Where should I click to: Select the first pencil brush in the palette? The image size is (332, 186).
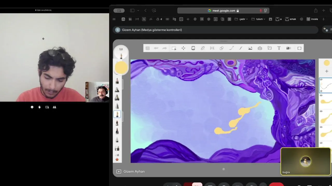point(117,81)
